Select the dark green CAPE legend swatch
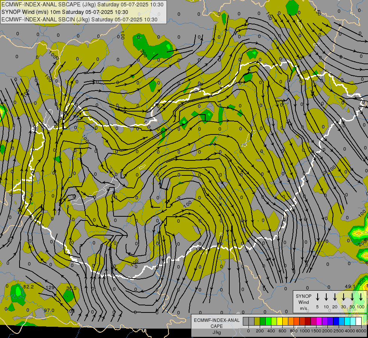The width and height of the screenshot is (368, 338). (263, 321)
